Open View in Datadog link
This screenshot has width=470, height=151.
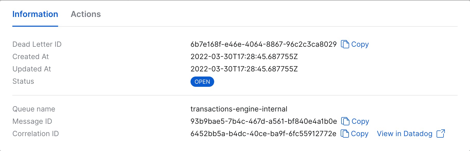405,134
